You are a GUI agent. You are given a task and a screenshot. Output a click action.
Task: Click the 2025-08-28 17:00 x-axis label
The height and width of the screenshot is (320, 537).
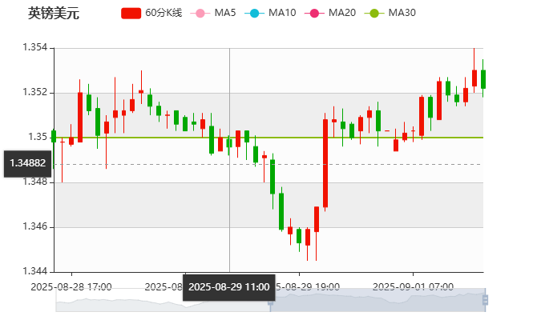71,286
